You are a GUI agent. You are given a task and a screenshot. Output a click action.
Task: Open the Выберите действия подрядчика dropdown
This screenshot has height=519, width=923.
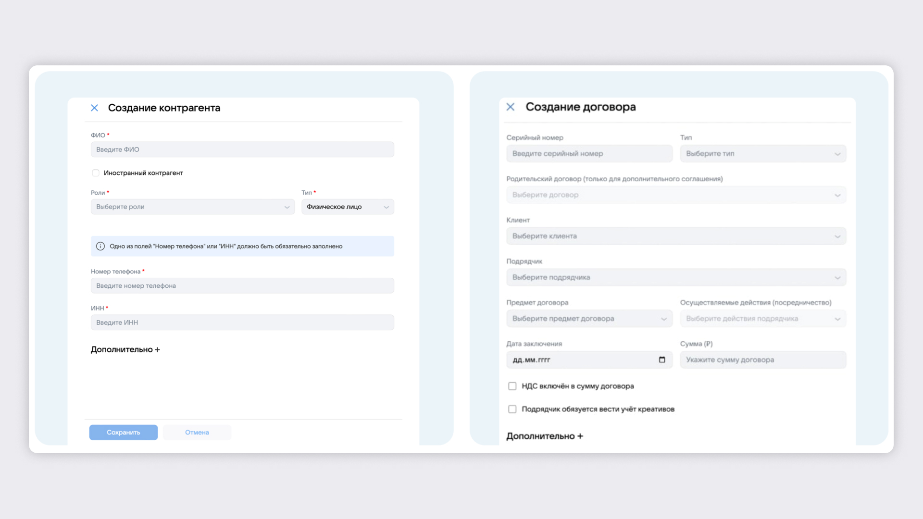[763, 319]
